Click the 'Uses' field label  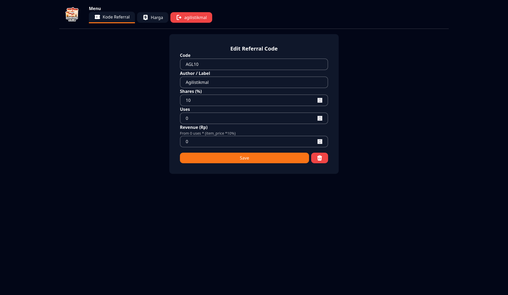tap(185, 109)
